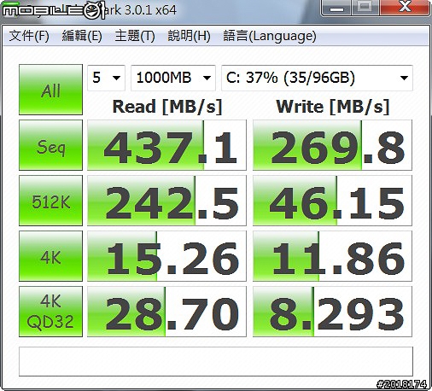Click the 4K write result 11.86
This screenshot has width=432, height=391.
tap(332, 256)
